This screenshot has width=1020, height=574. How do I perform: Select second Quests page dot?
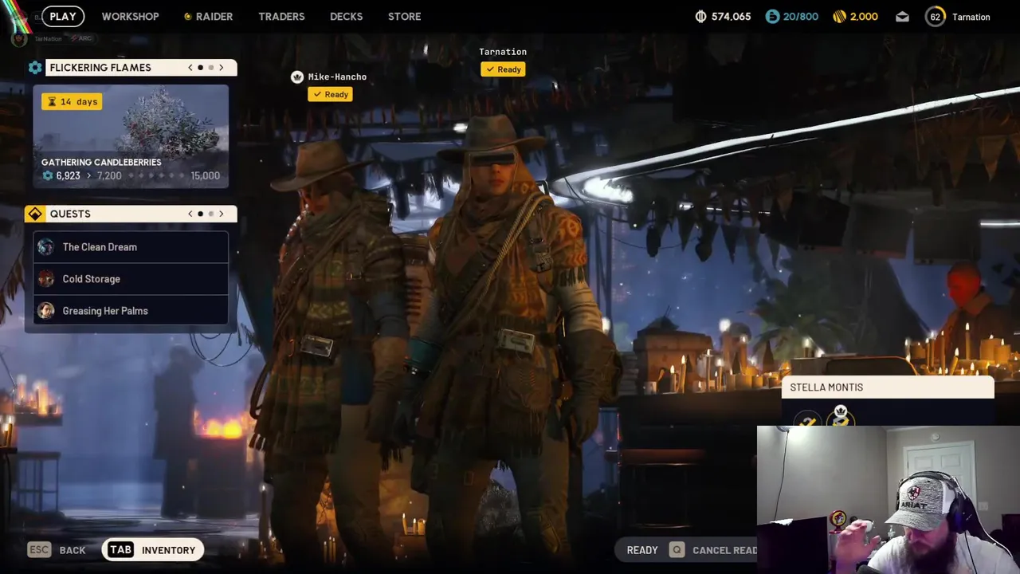pos(211,214)
